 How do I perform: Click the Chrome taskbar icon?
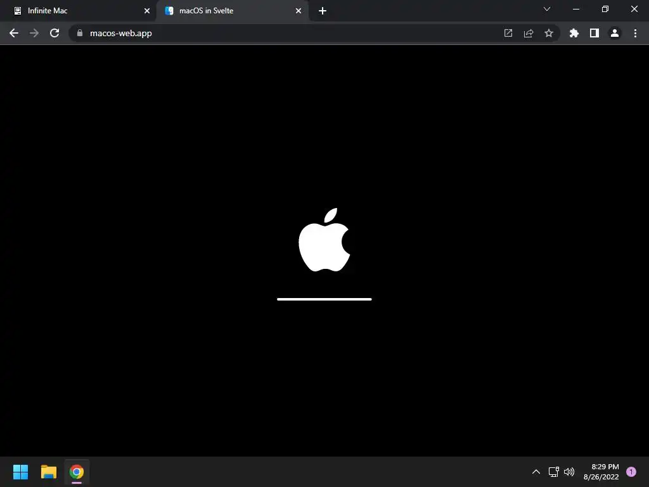pyautogui.click(x=77, y=472)
